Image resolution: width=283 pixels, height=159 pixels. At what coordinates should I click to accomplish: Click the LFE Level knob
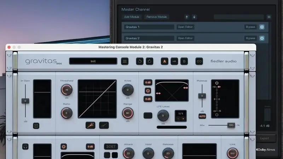[163, 116]
